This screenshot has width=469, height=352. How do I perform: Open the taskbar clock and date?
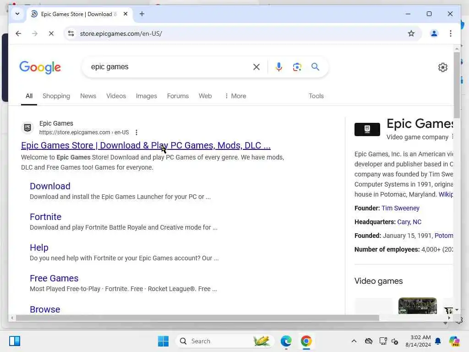418,341
